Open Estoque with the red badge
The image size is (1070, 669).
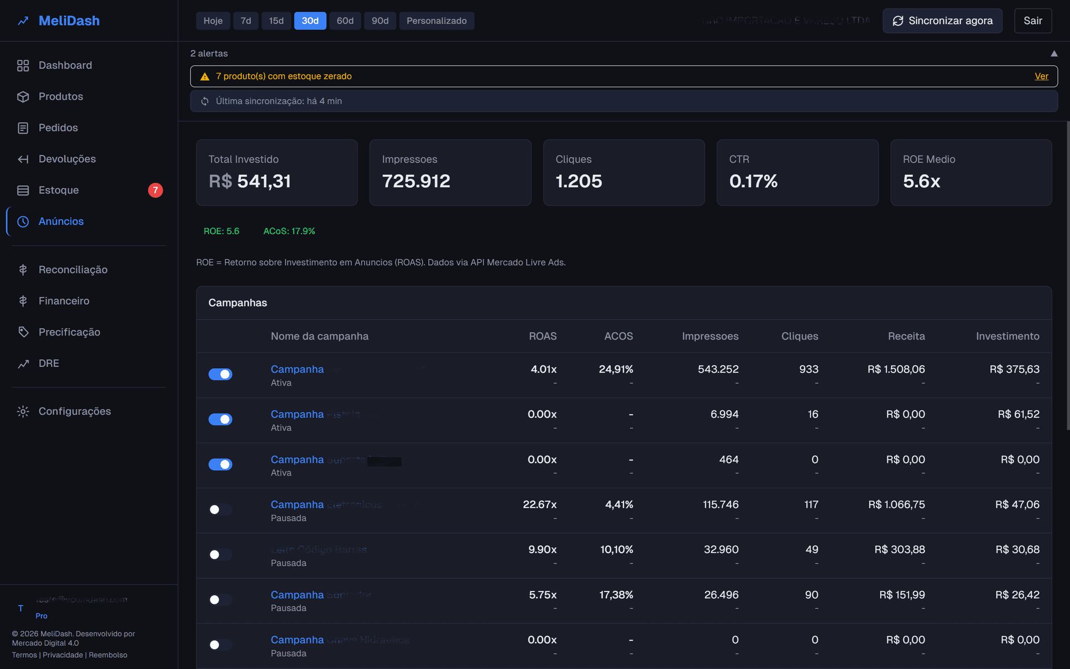[23, 190]
